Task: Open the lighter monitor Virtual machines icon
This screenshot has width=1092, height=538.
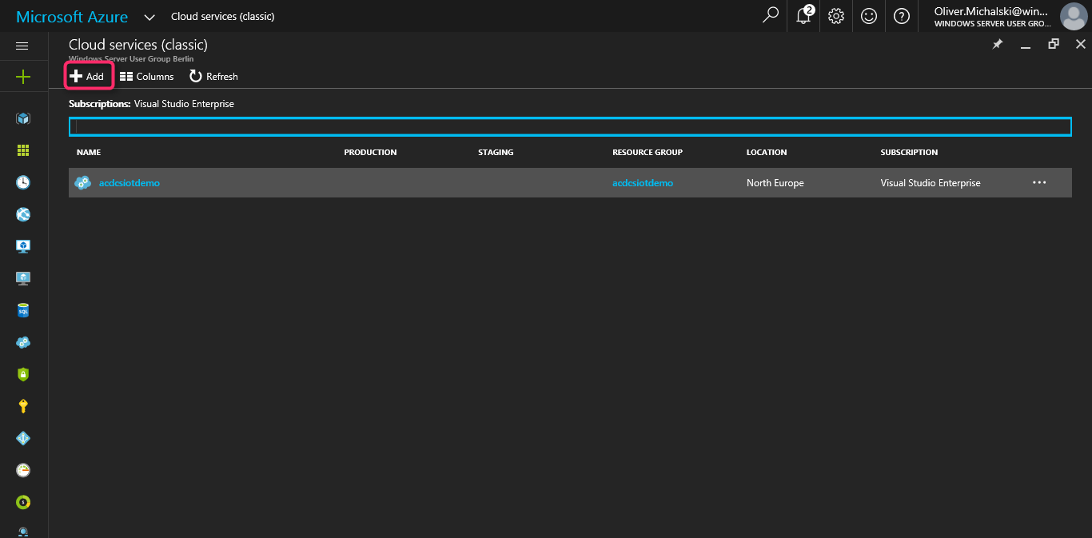Action: pos(23,278)
